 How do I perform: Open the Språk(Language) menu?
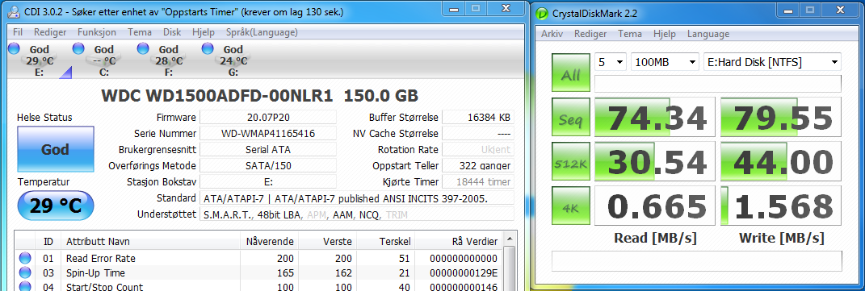262,32
